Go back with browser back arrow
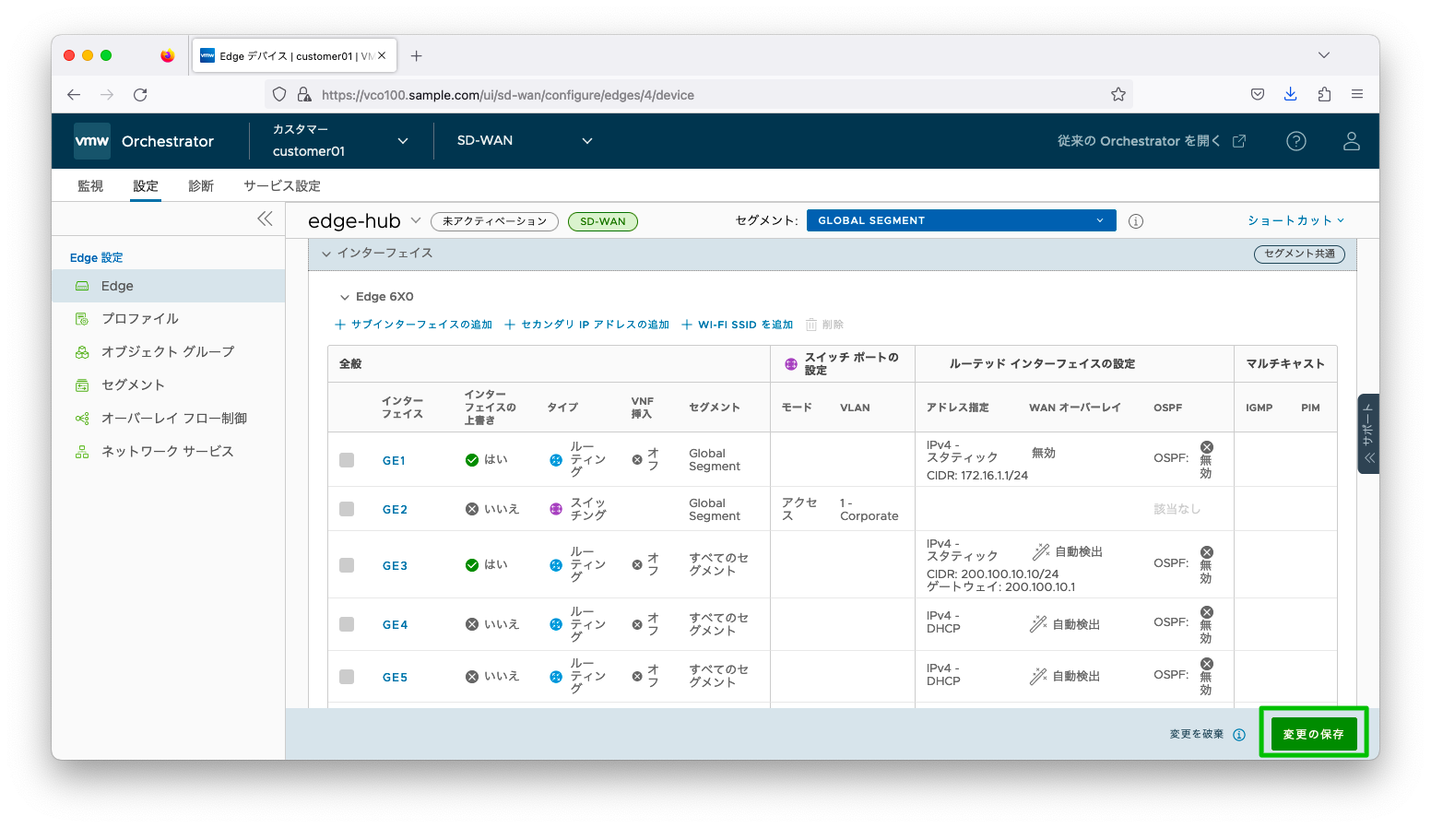Viewport: 1431px width, 828px height. (74, 94)
